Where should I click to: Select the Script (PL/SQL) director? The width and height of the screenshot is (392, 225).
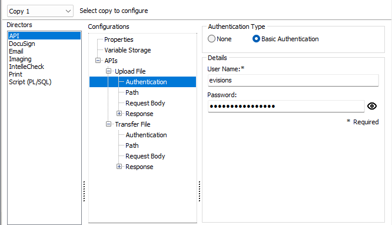[x=30, y=82]
